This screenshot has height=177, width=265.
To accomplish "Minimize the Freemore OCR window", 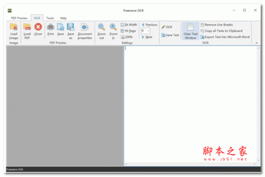I will [234, 10].
